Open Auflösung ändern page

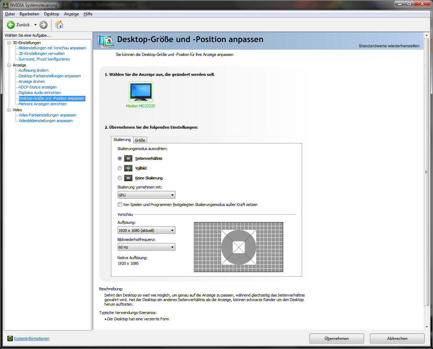(34, 70)
